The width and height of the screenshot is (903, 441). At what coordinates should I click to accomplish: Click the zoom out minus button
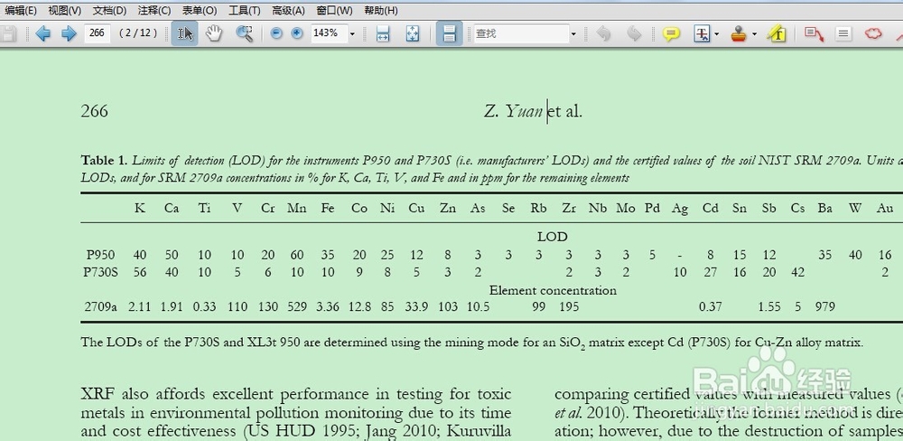pos(276,33)
